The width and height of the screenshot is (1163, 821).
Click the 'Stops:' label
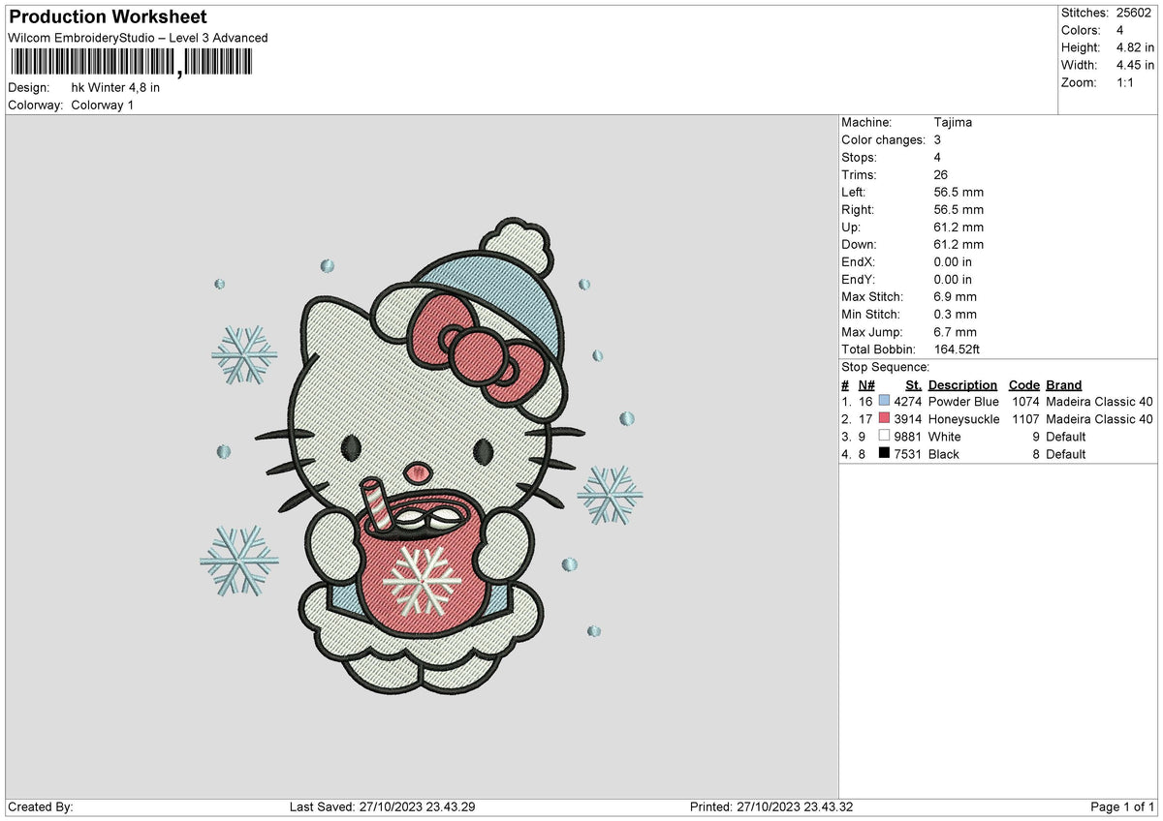click(x=859, y=158)
